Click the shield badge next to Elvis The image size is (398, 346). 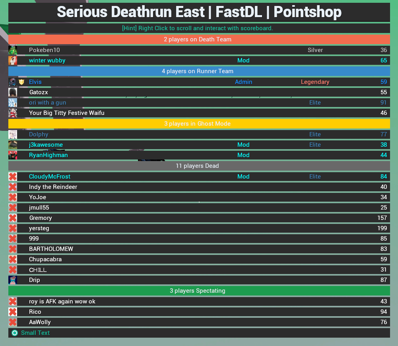coord(21,82)
